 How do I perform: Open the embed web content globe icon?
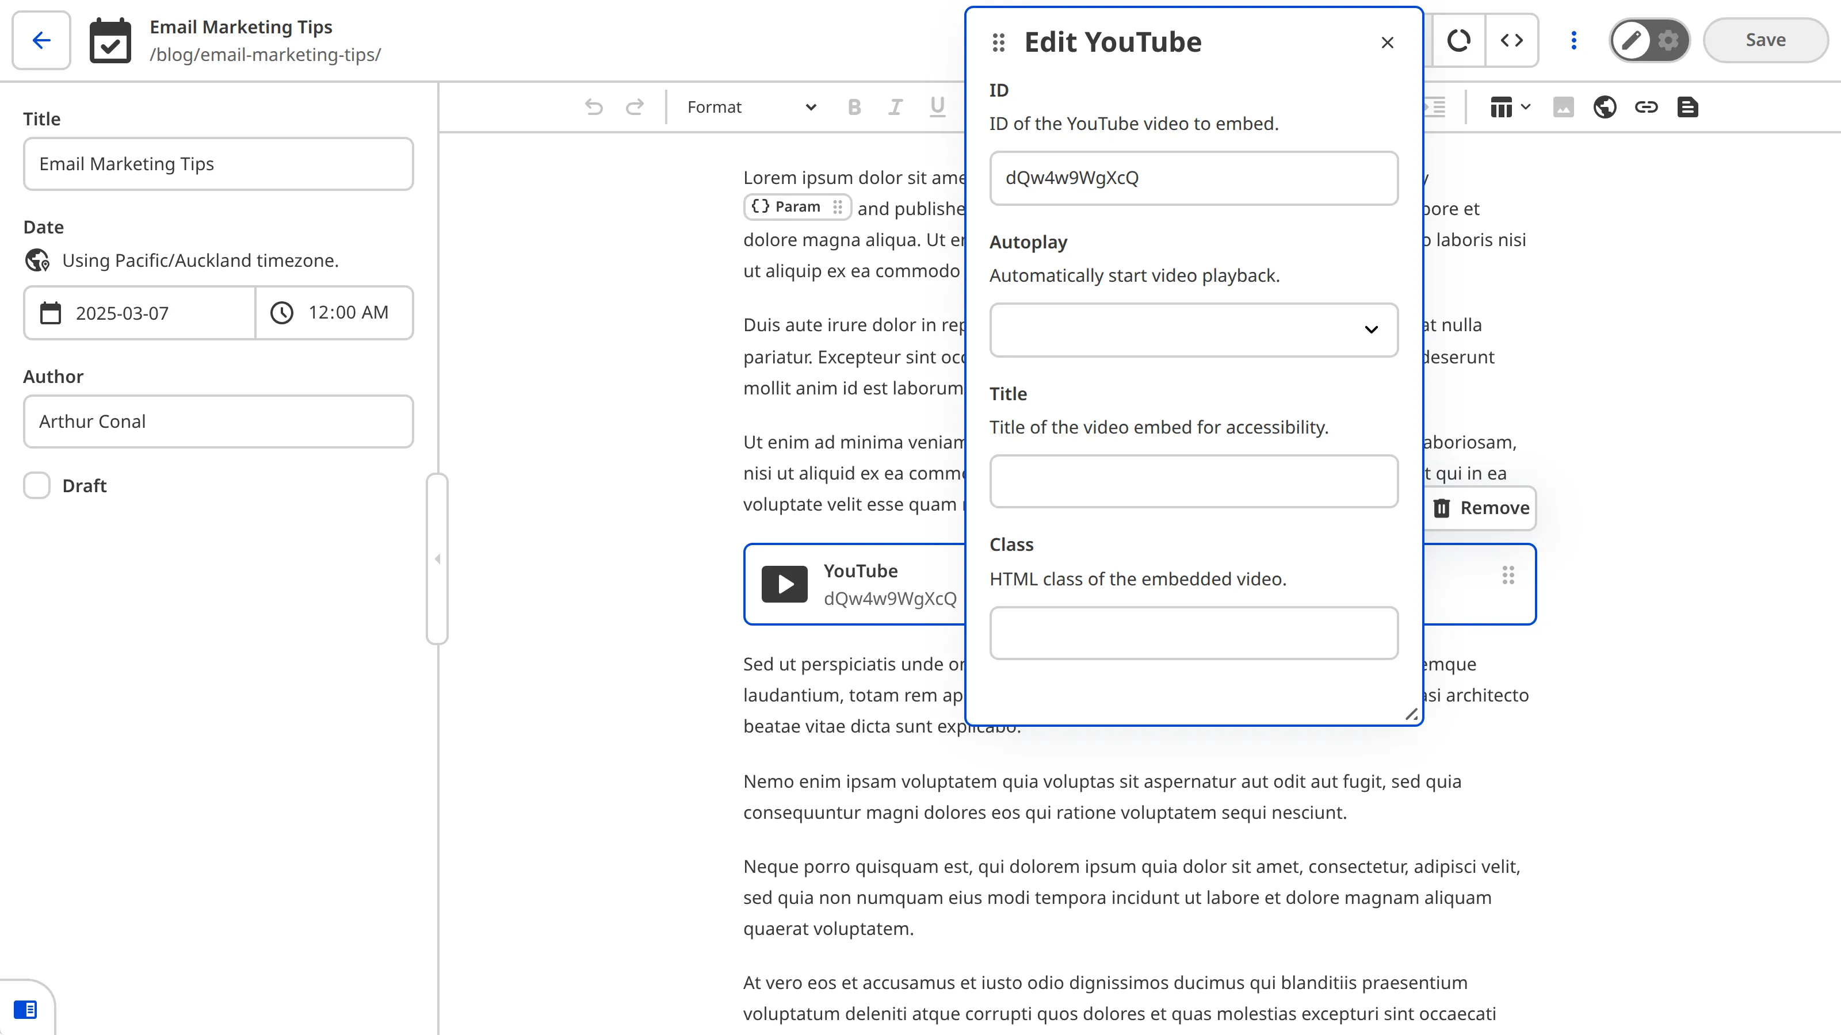[1605, 107]
